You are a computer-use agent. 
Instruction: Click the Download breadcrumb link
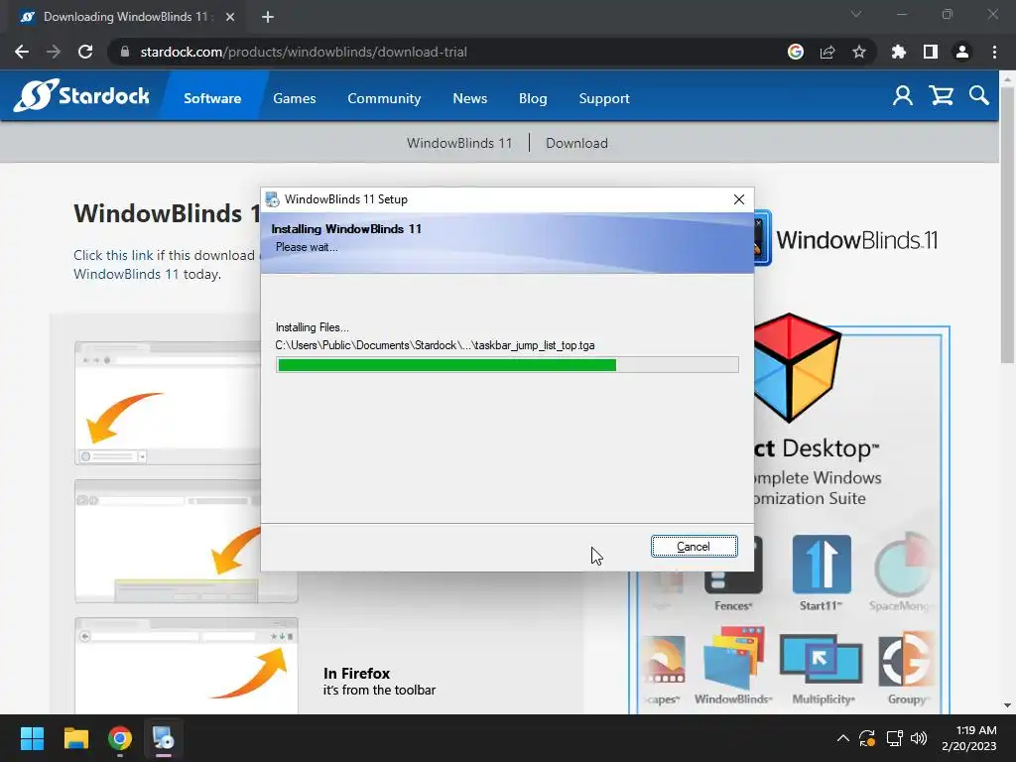point(576,143)
